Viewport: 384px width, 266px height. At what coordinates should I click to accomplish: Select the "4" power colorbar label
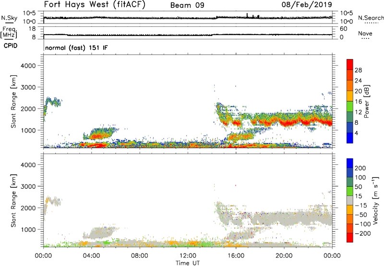pyautogui.click(x=356, y=133)
